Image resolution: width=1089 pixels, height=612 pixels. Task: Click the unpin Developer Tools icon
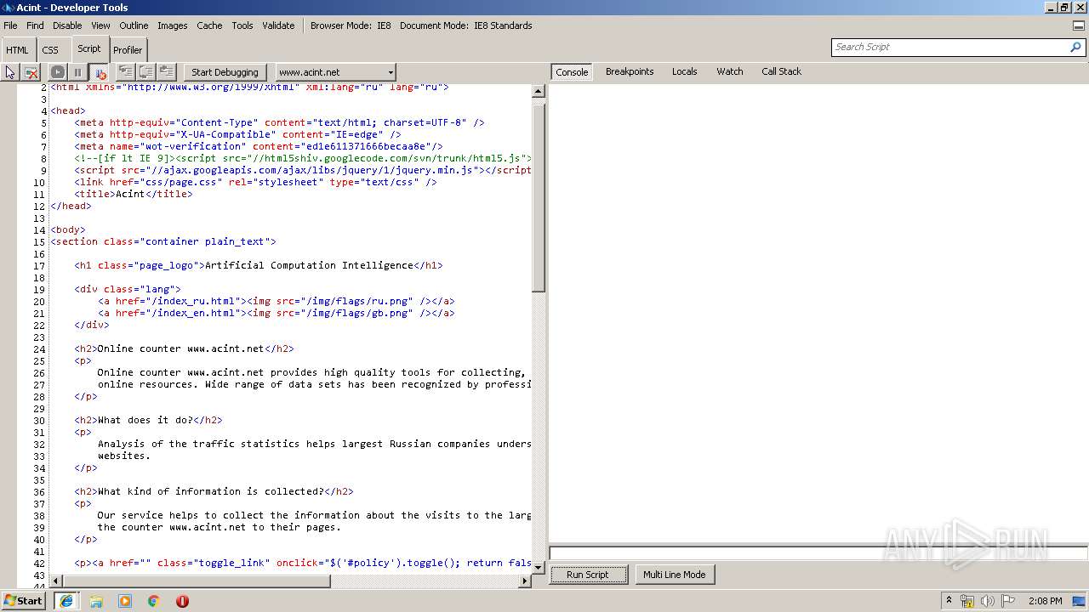(x=1079, y=25)
